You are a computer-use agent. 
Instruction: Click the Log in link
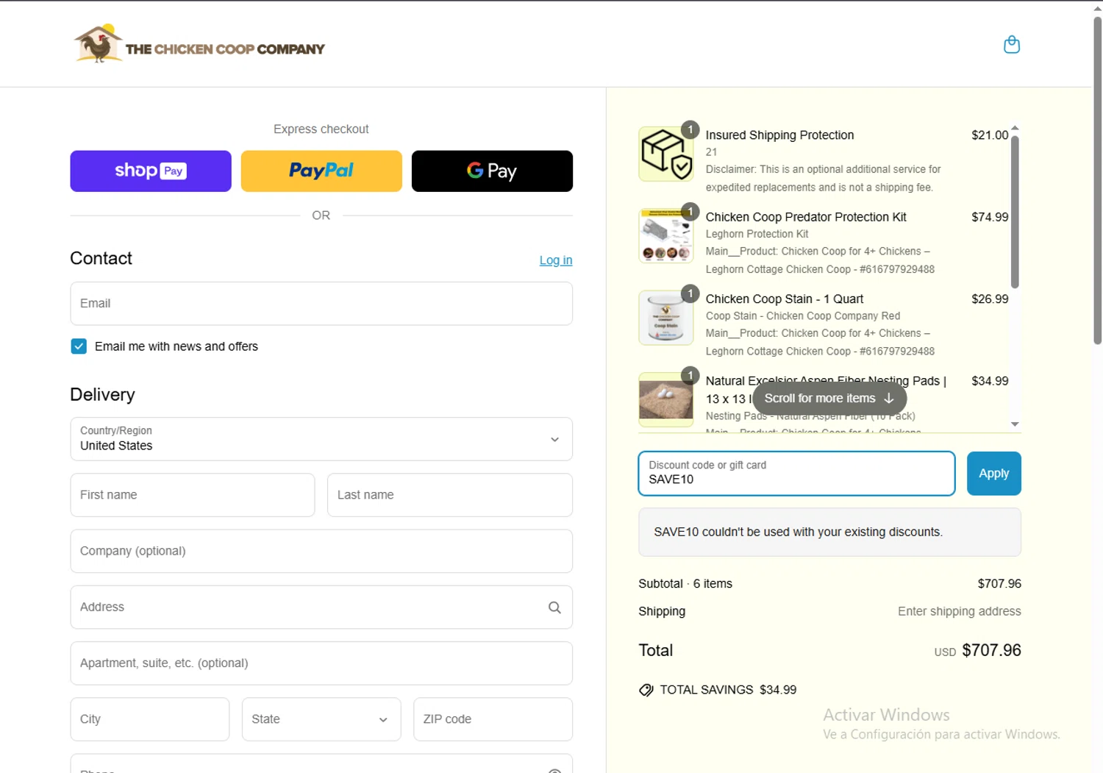coord(556,260)
